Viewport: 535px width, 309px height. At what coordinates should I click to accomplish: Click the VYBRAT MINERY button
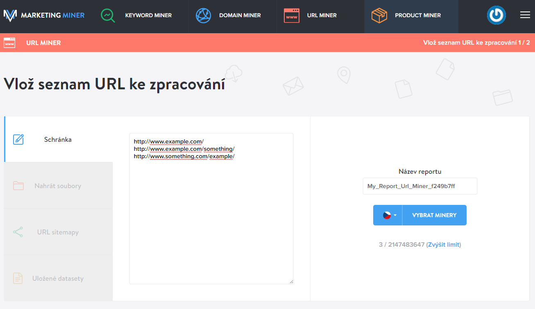pos(434,215)
